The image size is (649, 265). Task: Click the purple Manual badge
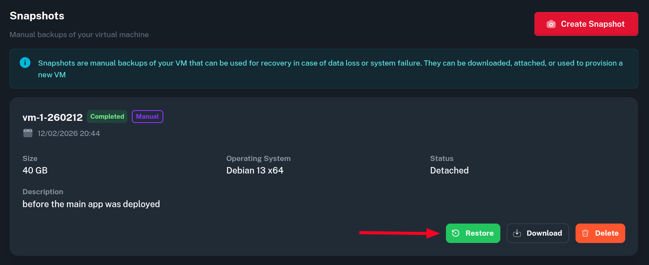pyautogui.click(x=147, y=117)
